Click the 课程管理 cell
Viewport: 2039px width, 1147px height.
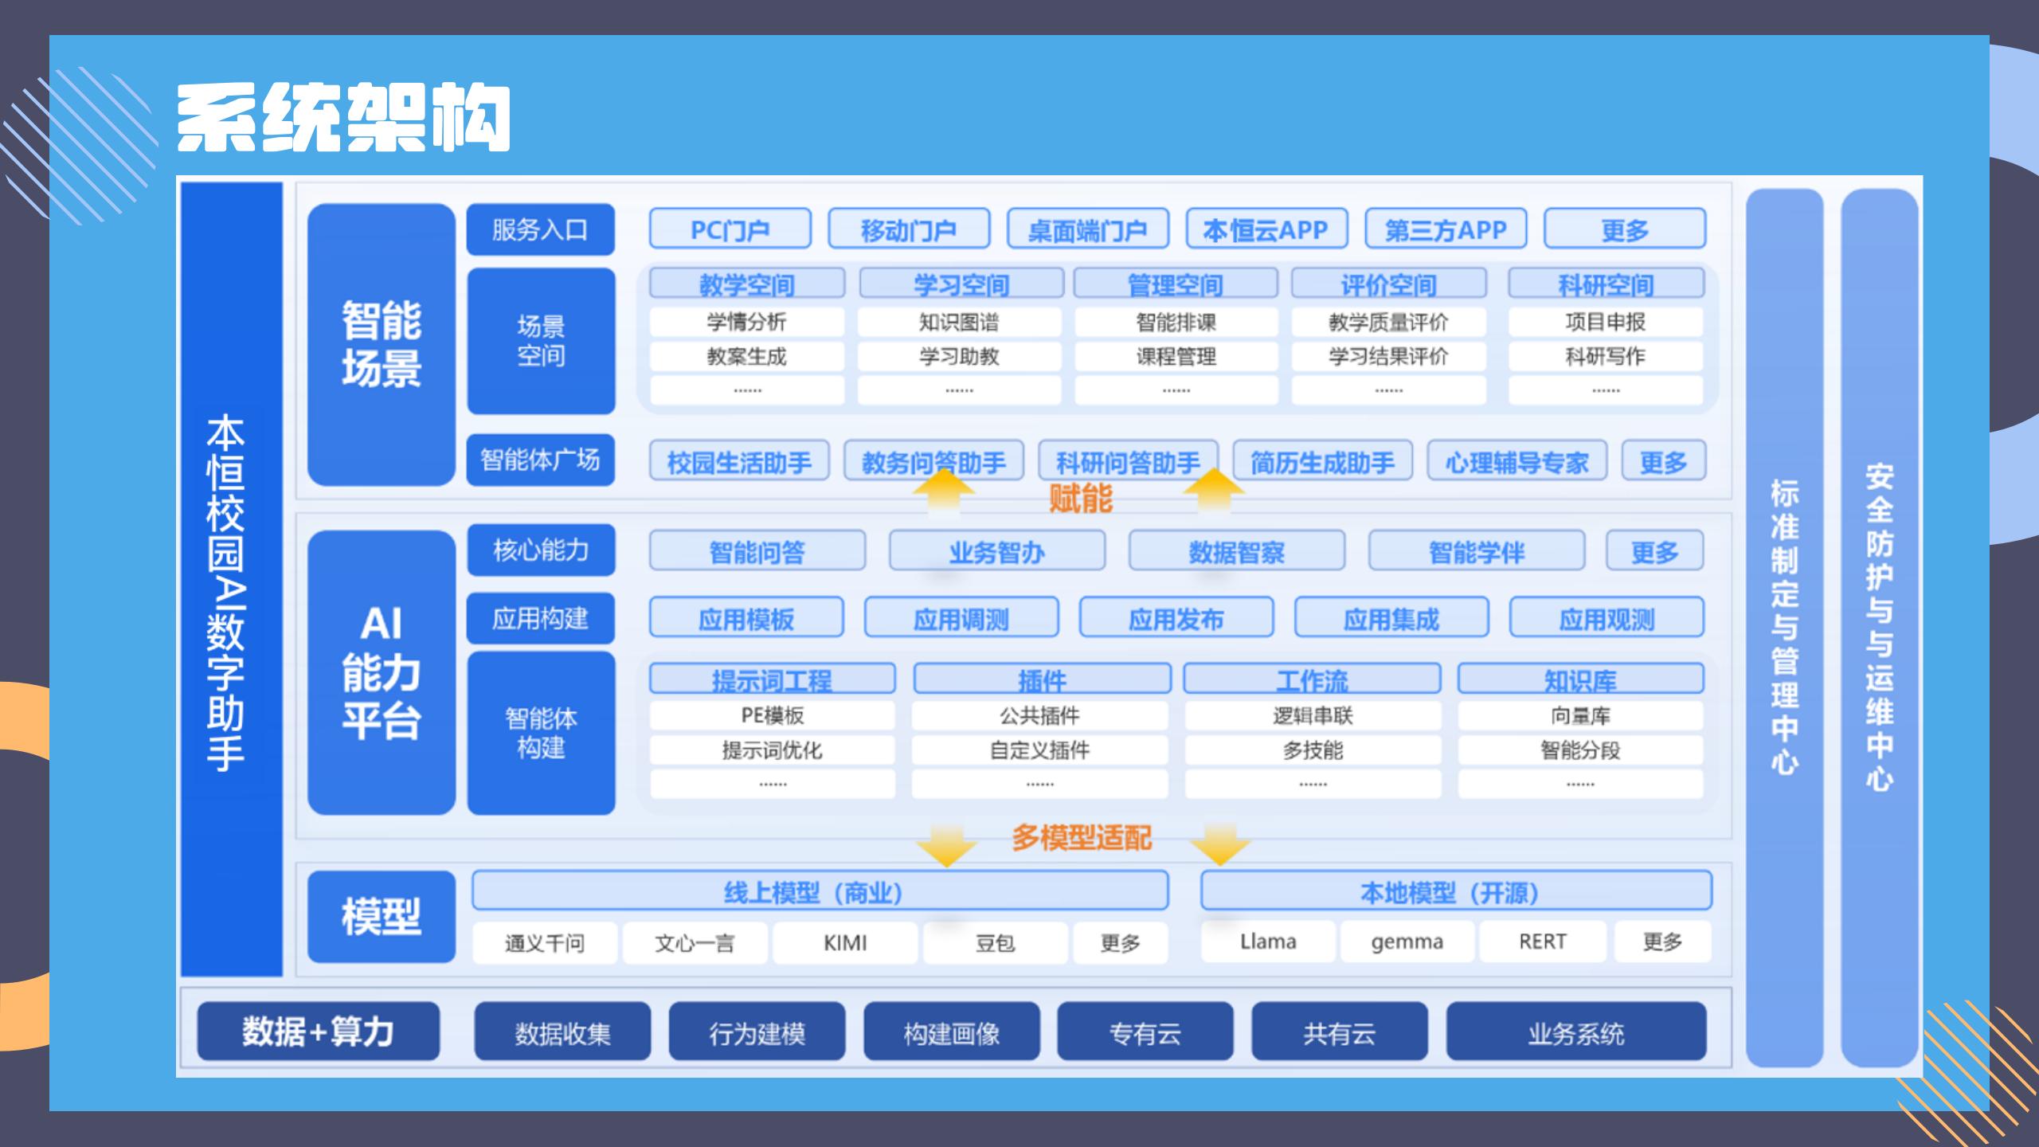pos(1176,356)
